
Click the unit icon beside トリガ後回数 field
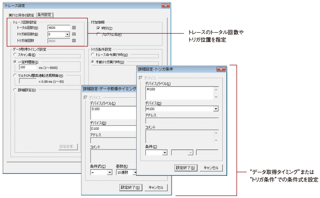(74, 41)
